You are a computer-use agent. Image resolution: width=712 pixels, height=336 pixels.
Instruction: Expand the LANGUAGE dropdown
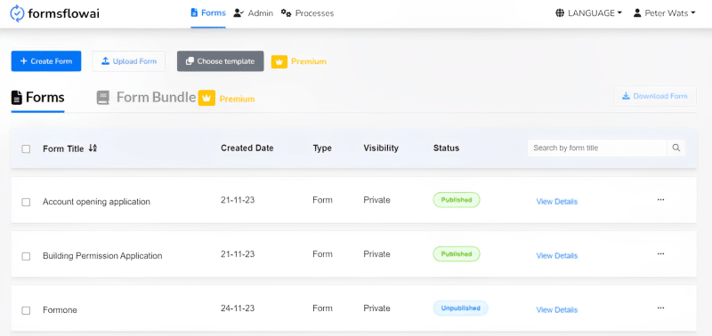click(588, 13)
